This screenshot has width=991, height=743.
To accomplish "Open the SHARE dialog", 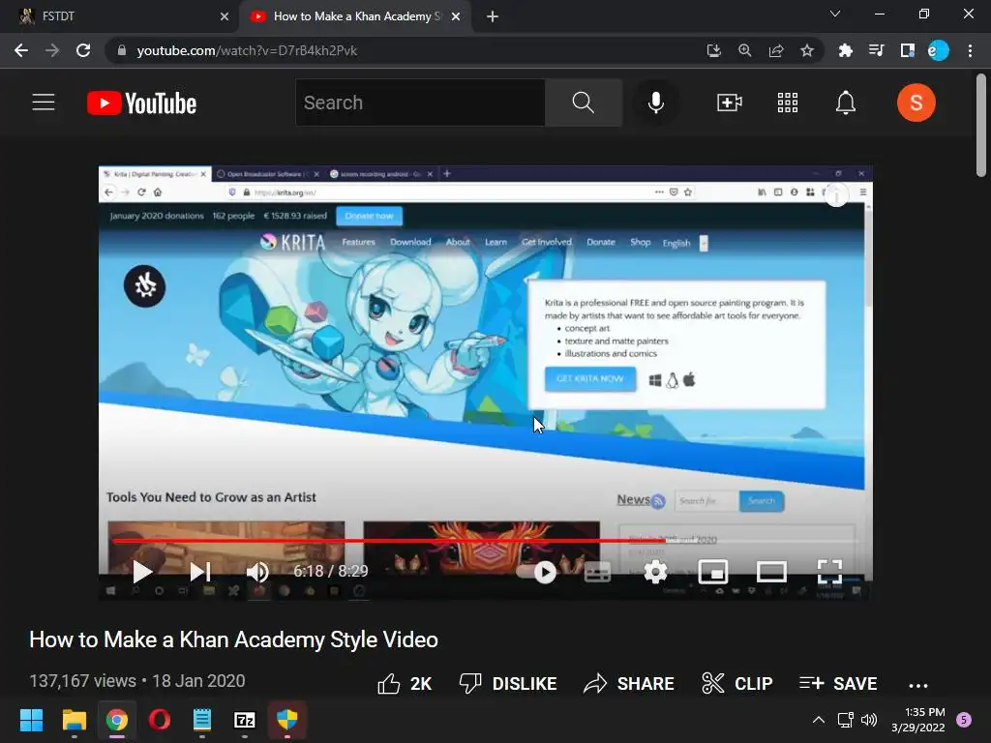I will pos(629,684).
